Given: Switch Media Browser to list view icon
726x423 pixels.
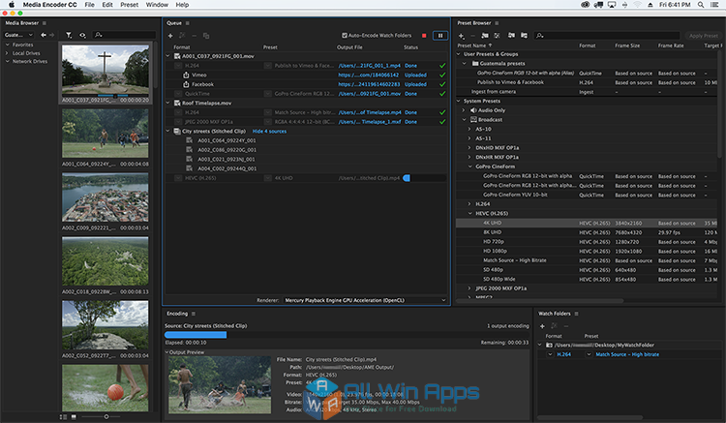Looking at the screenshot, I should (x=64, y=417).
